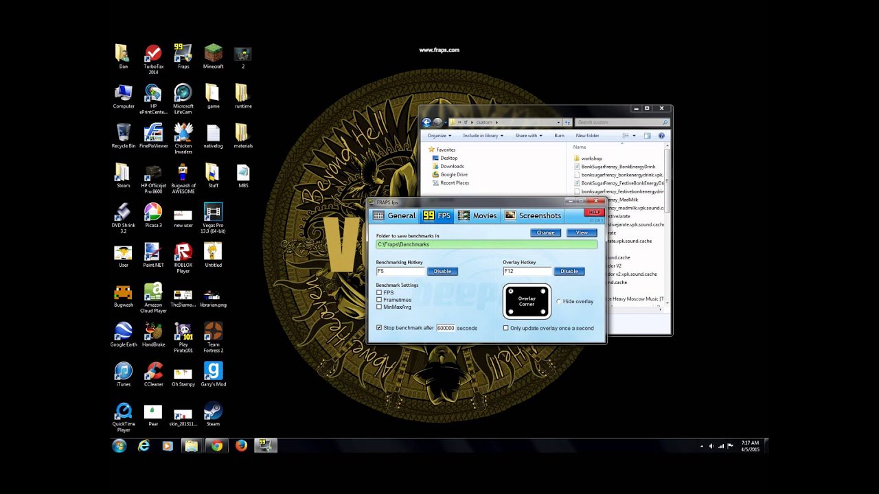
Task: Open QuickTime Player desktop shortcut
Action: point(124,417)
